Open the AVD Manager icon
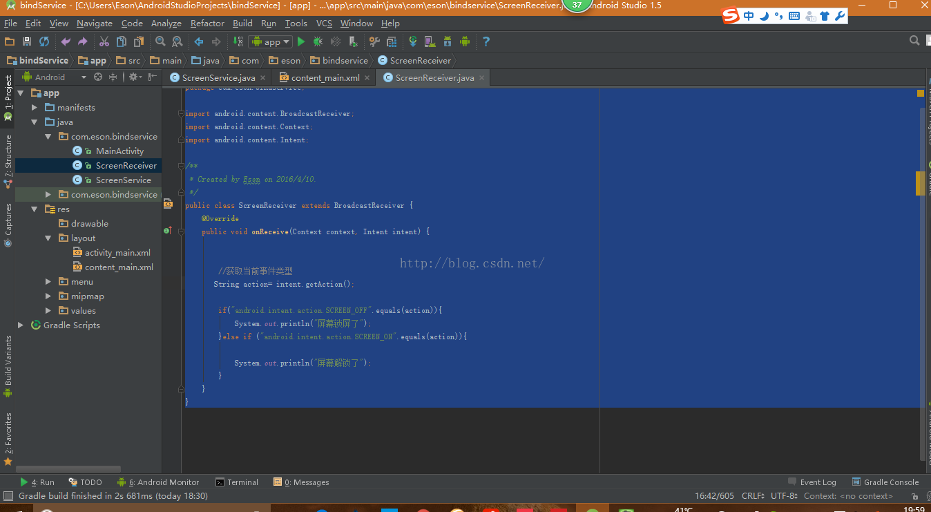The image size is (931, 512). (x=430, y=42)
